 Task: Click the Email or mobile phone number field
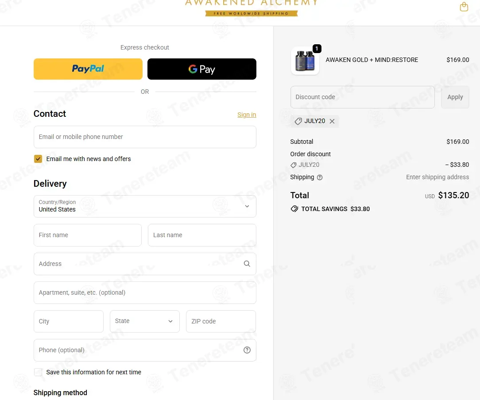point(145,137)
